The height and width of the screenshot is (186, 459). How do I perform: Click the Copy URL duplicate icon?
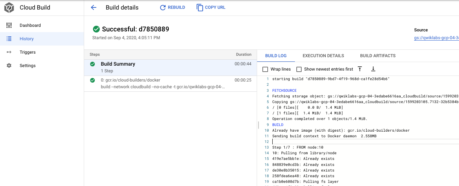tap(200, 7)
